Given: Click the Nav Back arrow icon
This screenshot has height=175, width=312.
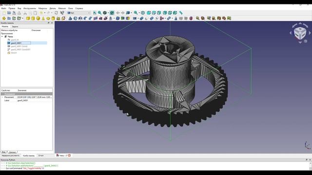Looking at the screenshot, I should (118, 13).
